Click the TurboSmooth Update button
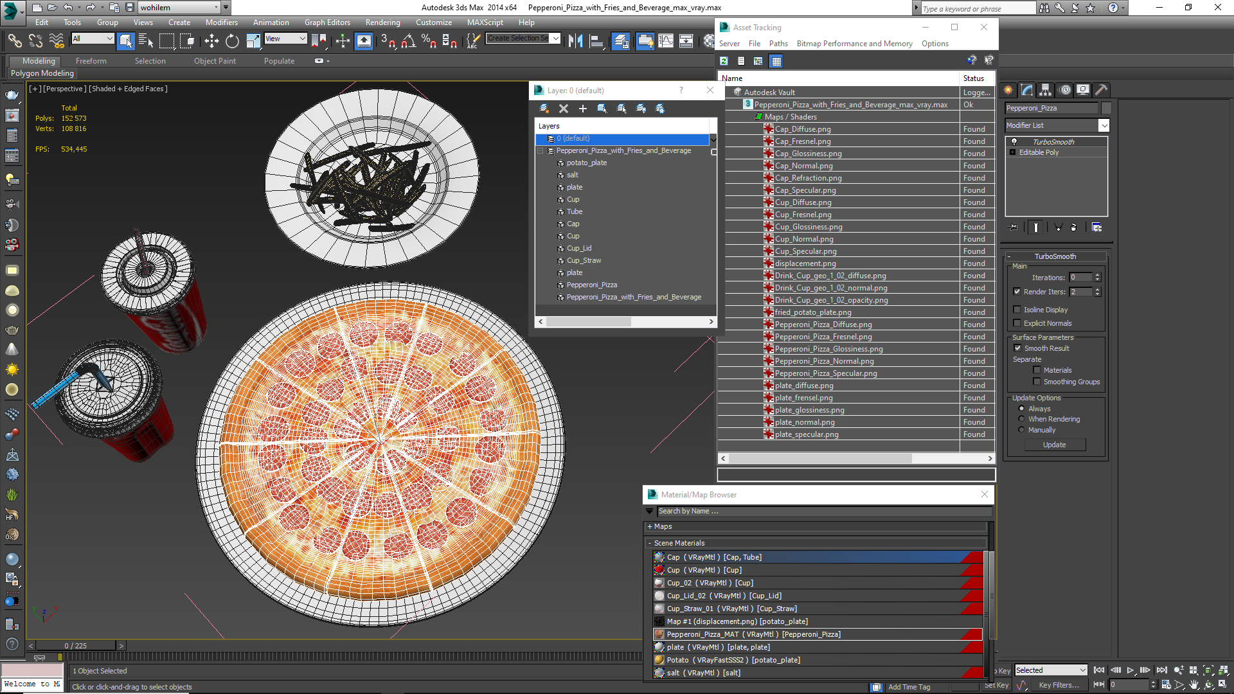Screen dimensions: 1234x694 click(x=1054, y=445)
